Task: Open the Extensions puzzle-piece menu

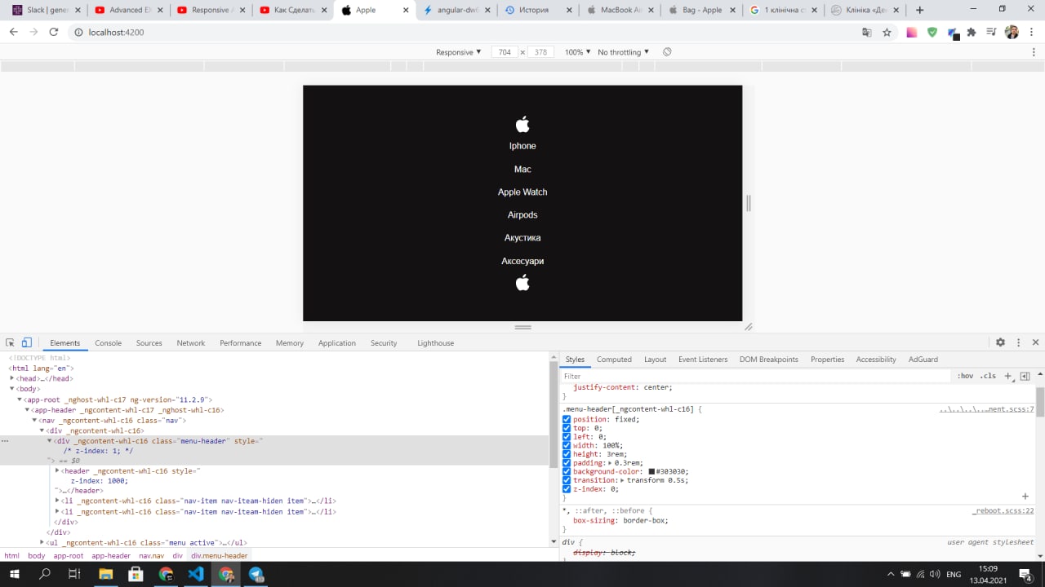Action: click(972, 32)
